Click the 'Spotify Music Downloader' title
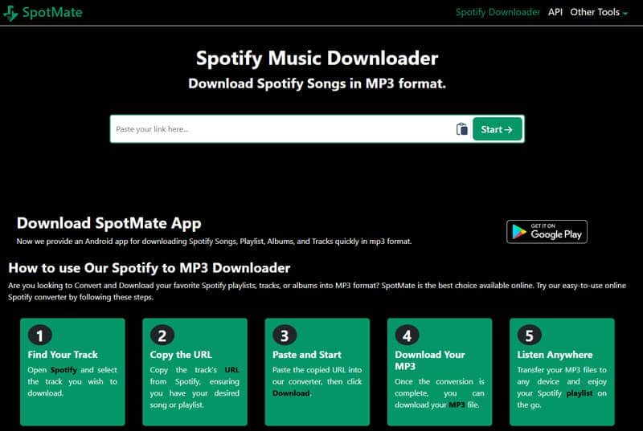Image resolution: width=643 pixels, height=431 pixels. (317, 58)
